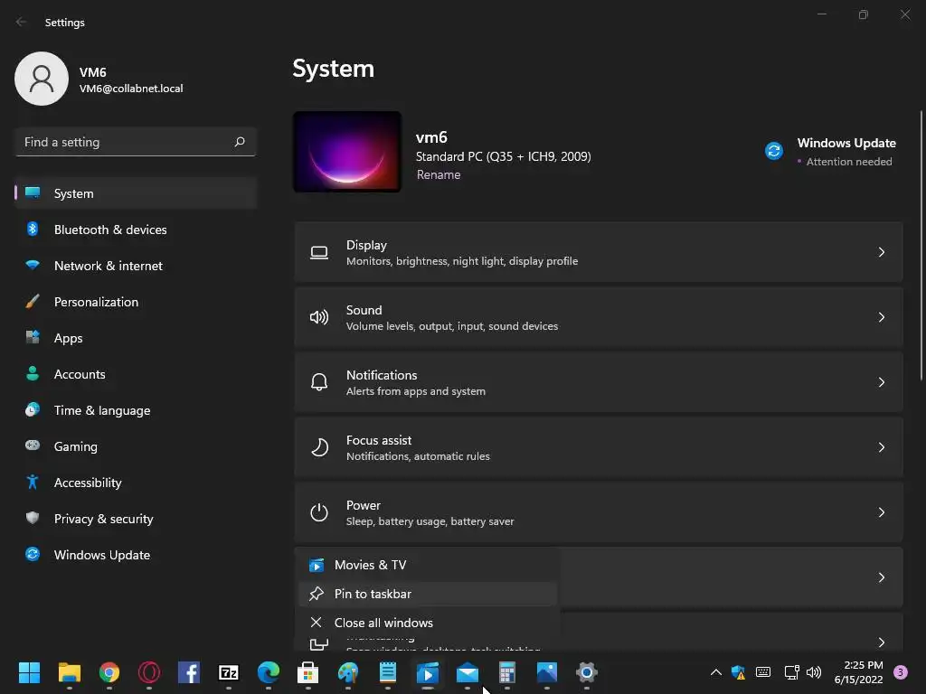Click the settings page vertical scrollbar
This screenshot has height=694, width=926.
[921, 245]
